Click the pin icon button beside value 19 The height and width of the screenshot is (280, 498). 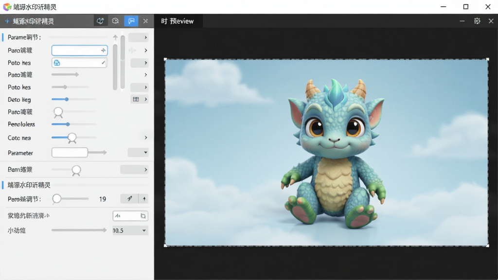[x=129, y=199]
